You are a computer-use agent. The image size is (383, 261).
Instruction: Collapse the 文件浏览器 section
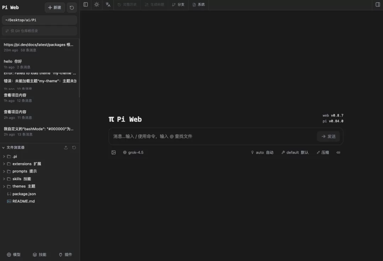coord(13,148)
